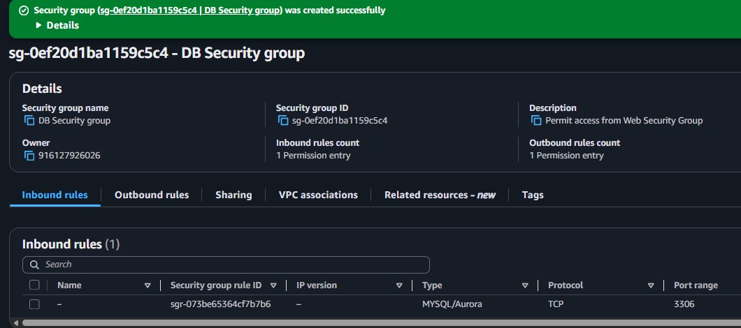This screenshot has height=328, width=741.
Task: Click the Inbound rules (1) heading
Action: click(71, 244)
